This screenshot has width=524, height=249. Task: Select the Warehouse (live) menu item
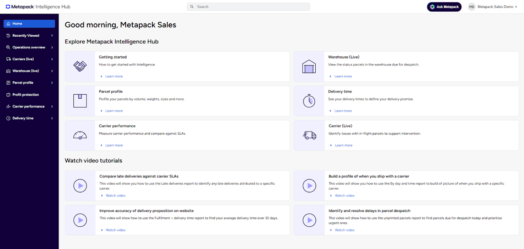(x=29, y=71)
